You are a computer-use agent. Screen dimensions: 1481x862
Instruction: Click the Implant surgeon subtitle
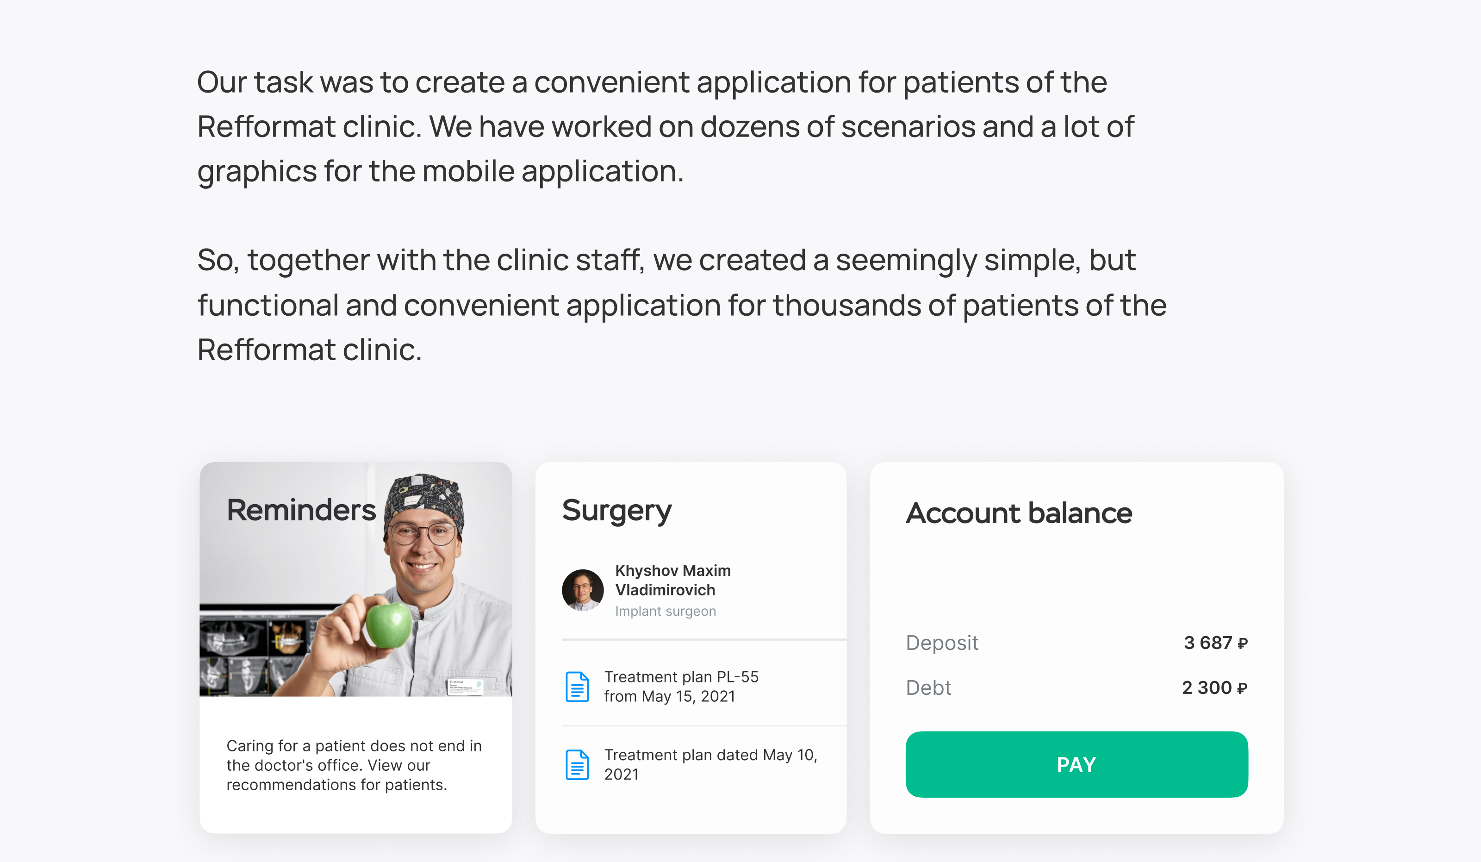pyautogui.click(x=665, y=611)
